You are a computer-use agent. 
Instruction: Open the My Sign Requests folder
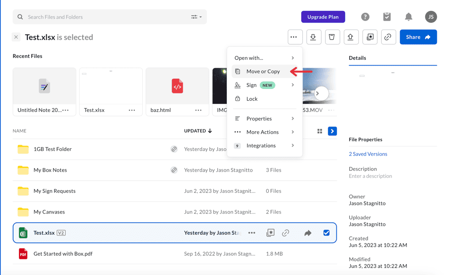(54, 191)
